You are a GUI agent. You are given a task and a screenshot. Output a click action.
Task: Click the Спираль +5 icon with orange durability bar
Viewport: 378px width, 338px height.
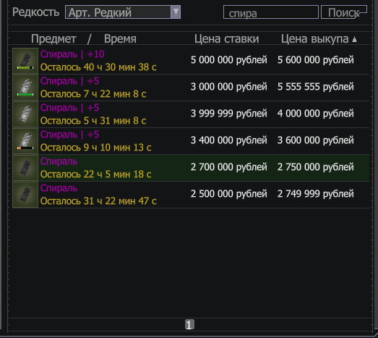tap(25, 141)
